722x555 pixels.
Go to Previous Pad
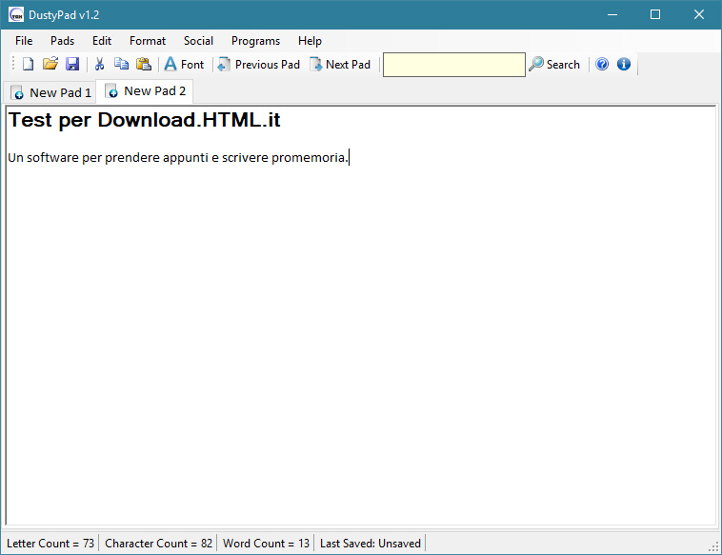258,65
